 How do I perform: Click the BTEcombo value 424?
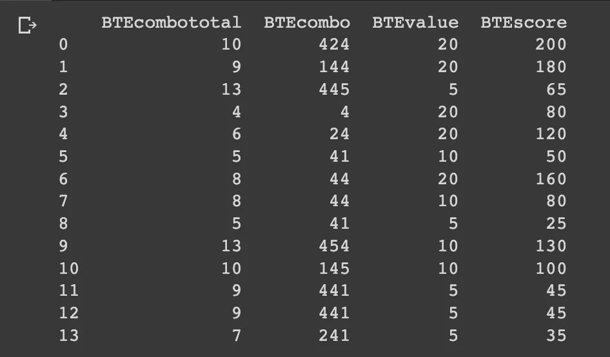tap(334, 44)
